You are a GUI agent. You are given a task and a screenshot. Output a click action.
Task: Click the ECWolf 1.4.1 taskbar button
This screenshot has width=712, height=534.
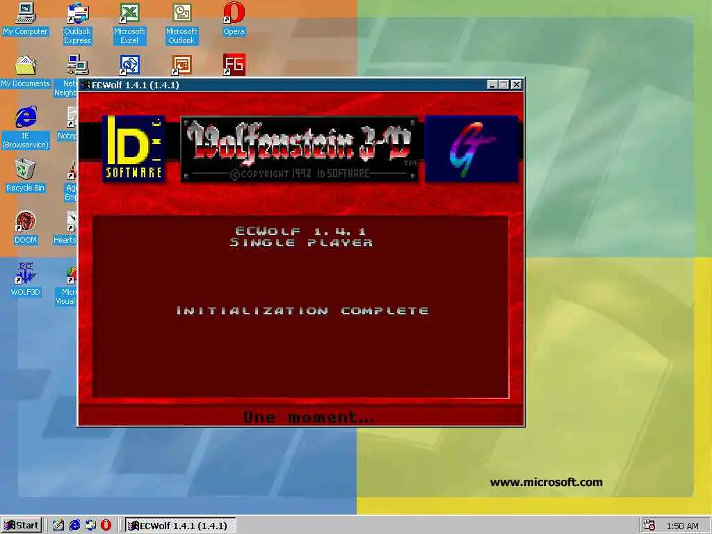tap(180, 526)
